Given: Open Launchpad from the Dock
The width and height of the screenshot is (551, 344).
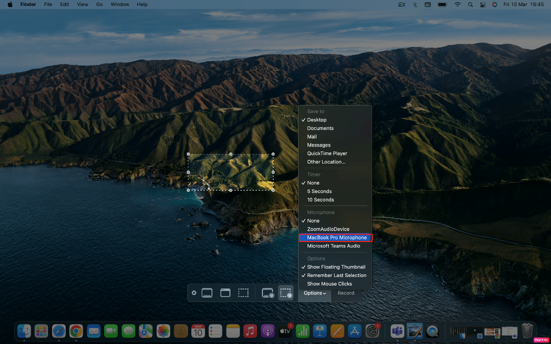Looking at the screenshot, I should 42,330.
